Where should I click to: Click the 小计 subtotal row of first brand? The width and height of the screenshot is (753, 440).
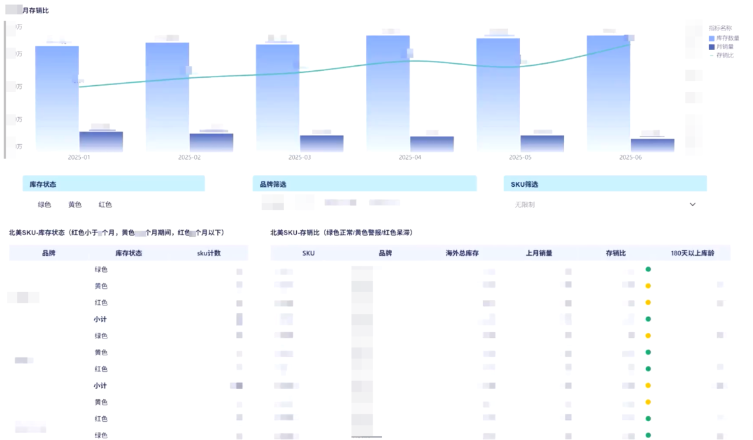[x=100, y=319]
